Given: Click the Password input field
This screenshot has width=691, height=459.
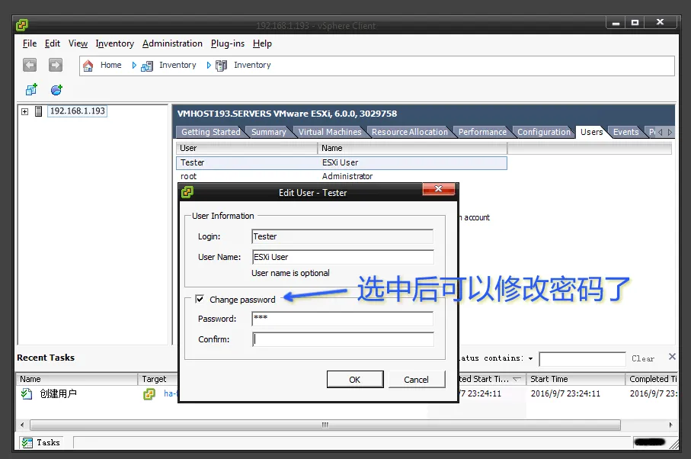Looking at the screenshot, I should [342, 319].
